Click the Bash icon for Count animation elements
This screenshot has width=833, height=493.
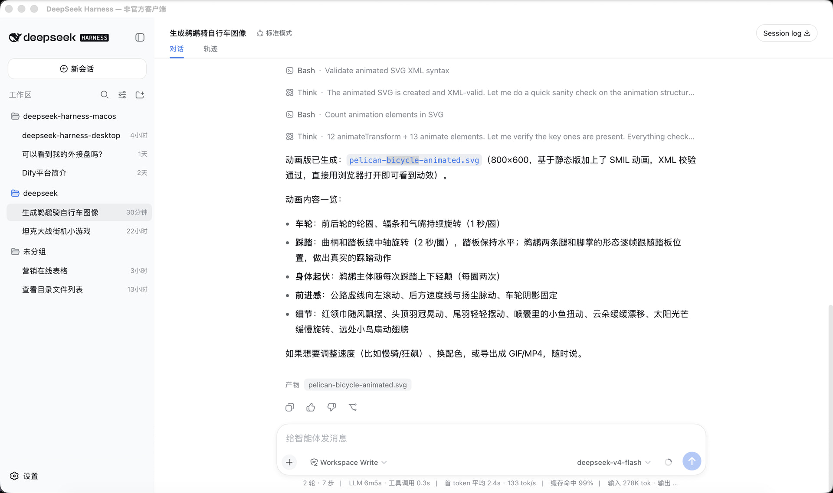[x=290, y=115]
